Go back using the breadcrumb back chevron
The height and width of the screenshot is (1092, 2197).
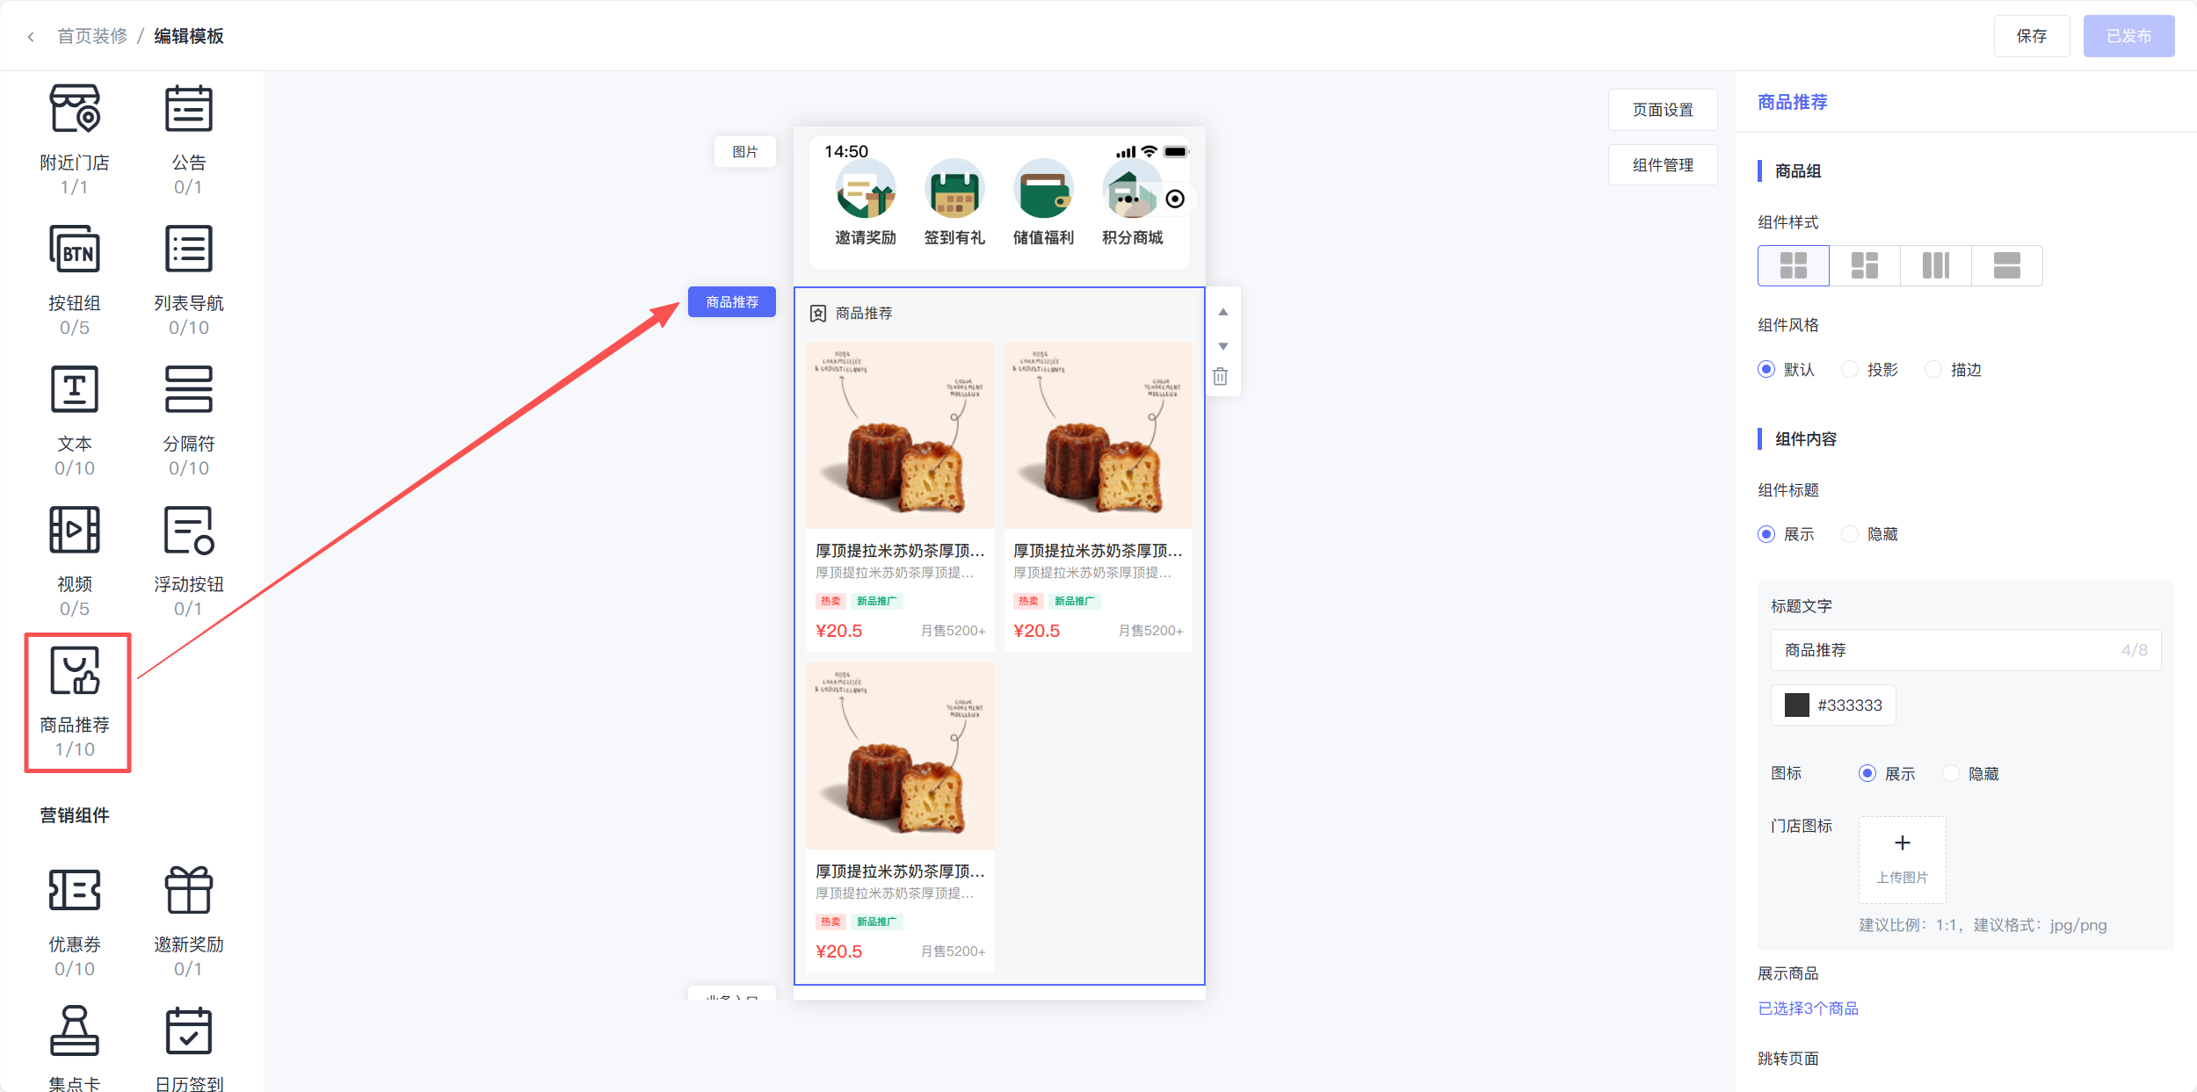coord(31,36)
